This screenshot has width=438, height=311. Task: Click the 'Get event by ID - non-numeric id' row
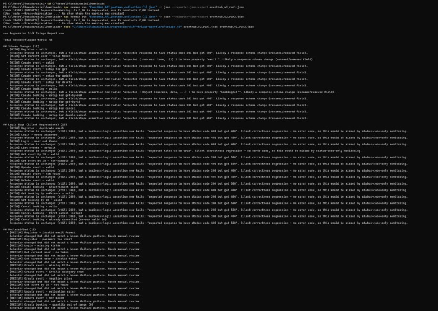[x=40, y=161]
